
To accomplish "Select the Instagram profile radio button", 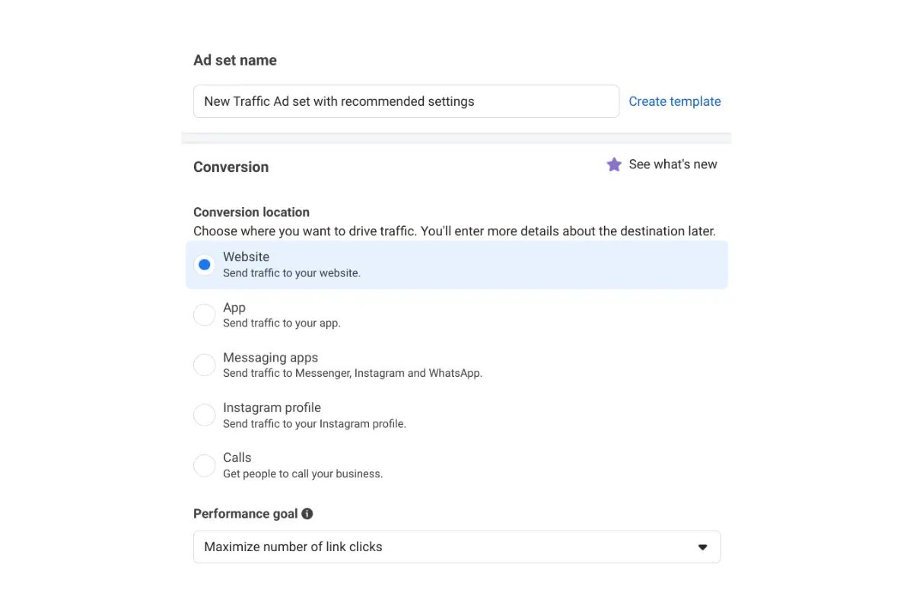I will coord(204,416).
